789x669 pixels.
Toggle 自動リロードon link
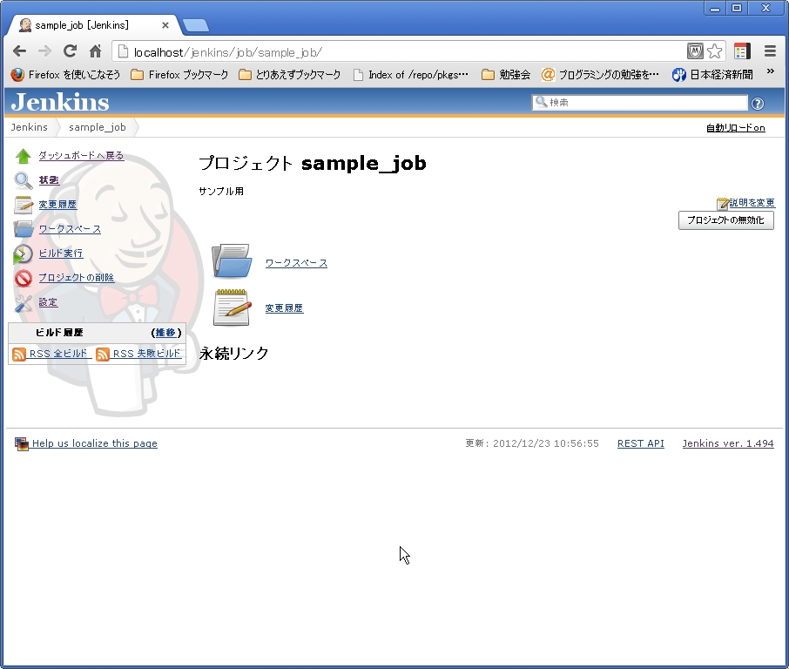pyautogui.click(x=736, y=128)
